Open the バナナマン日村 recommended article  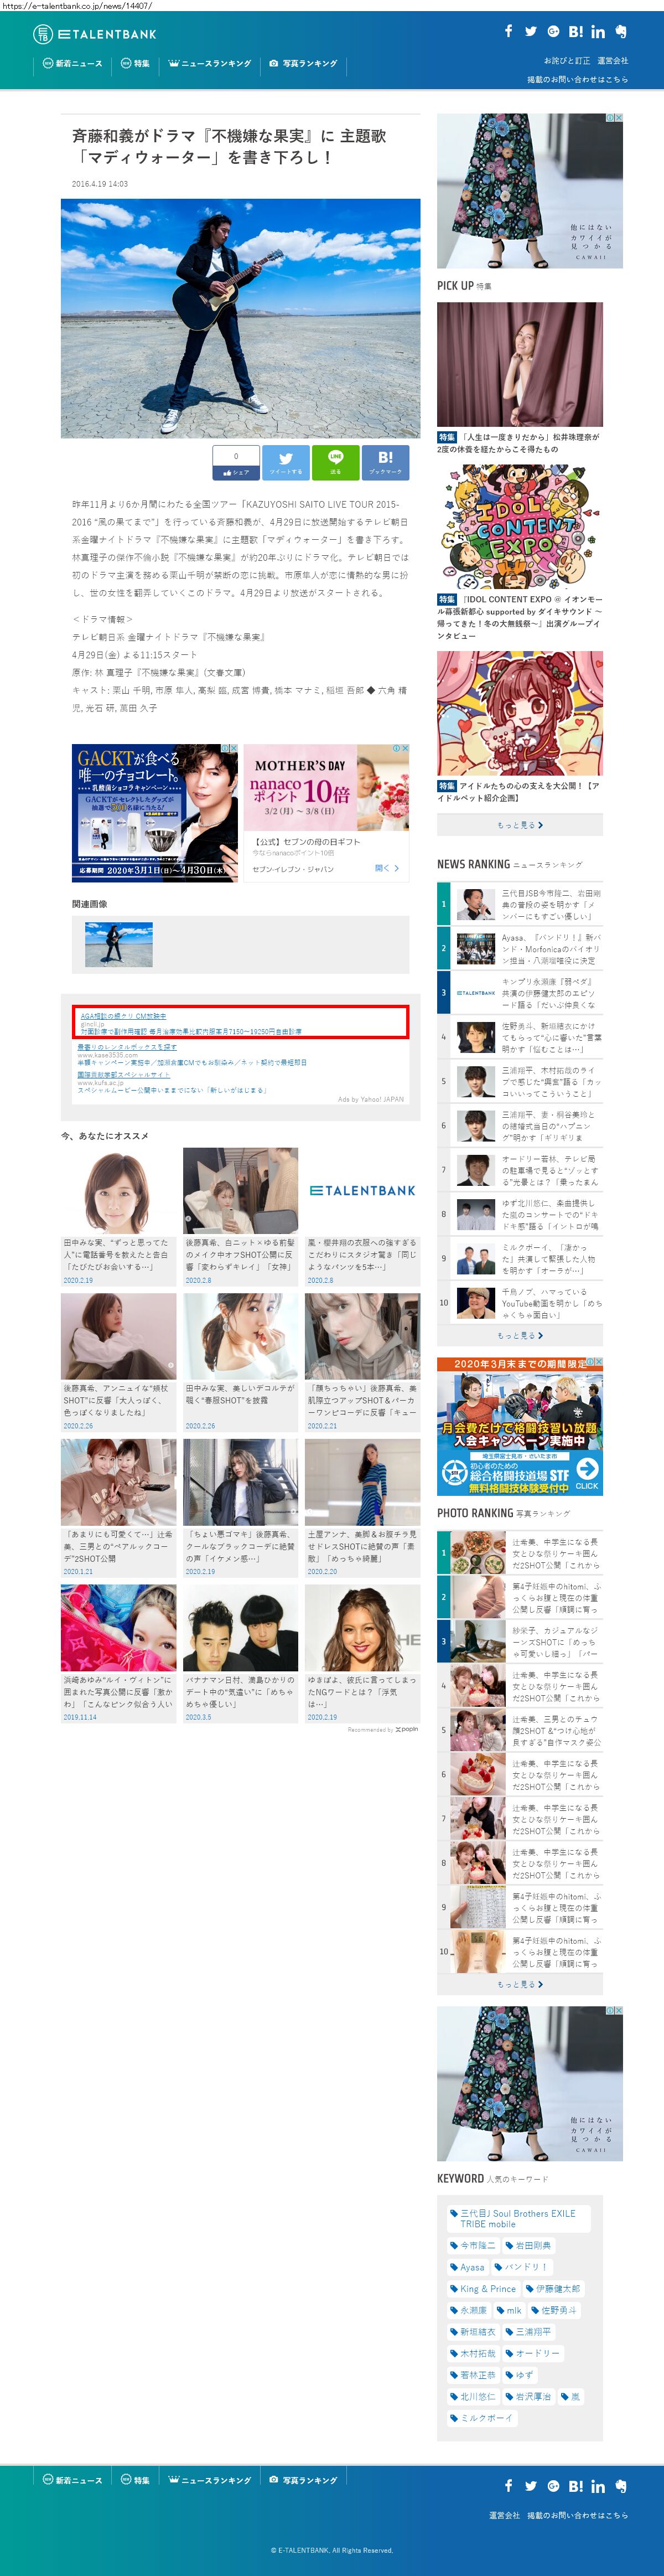point(240,1653)
